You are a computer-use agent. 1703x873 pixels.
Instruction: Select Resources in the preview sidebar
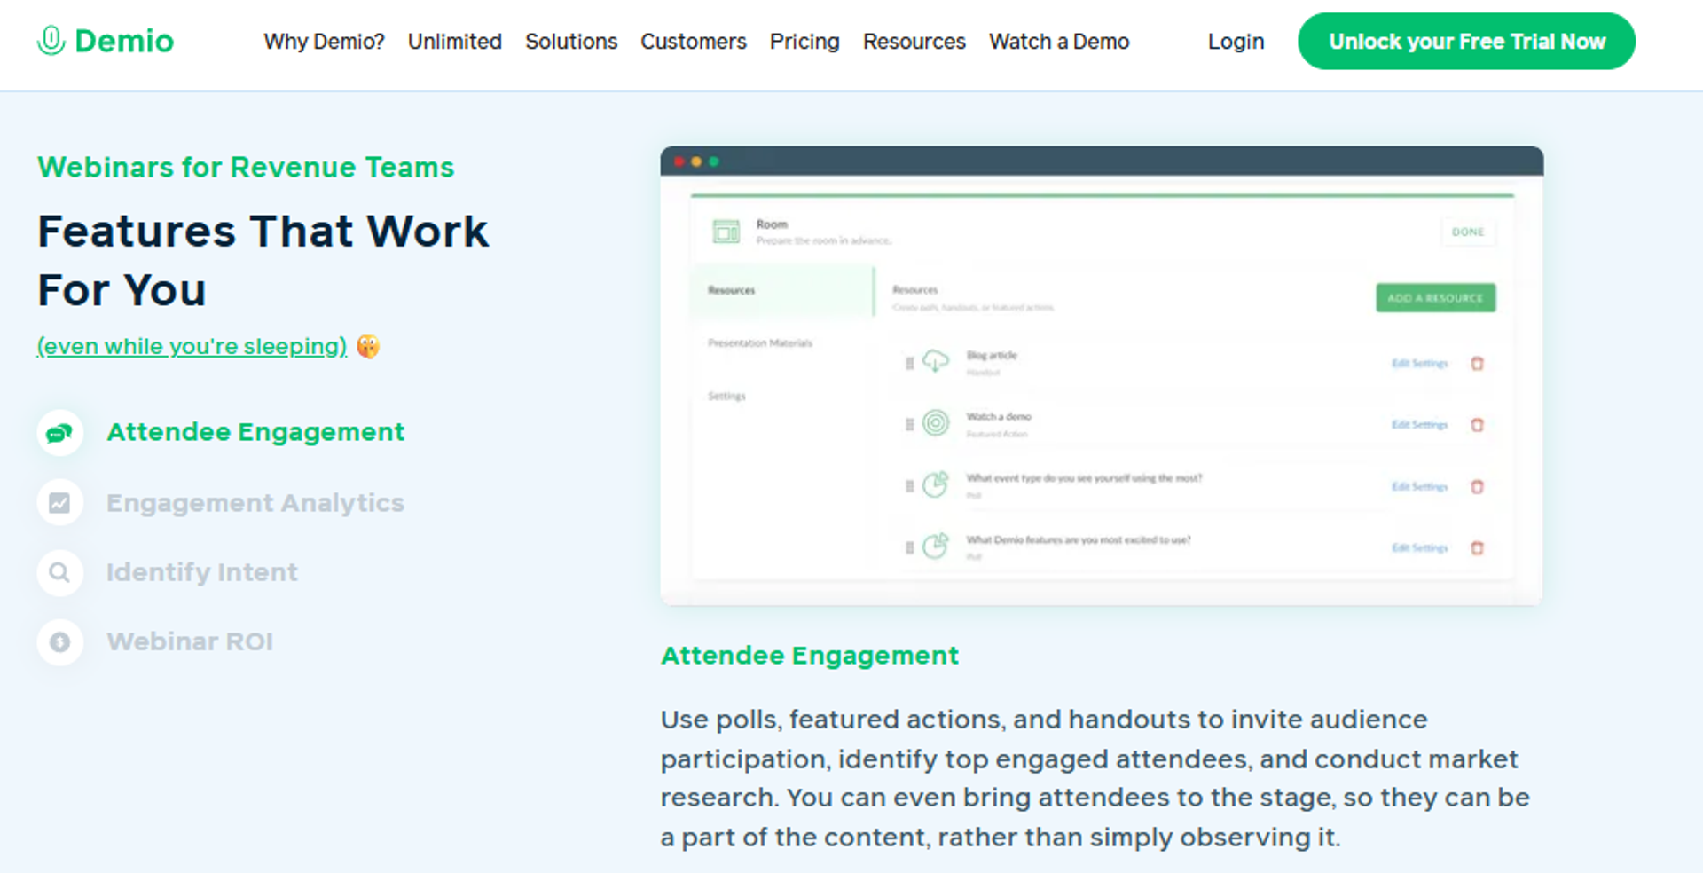[x=781, y=290]
